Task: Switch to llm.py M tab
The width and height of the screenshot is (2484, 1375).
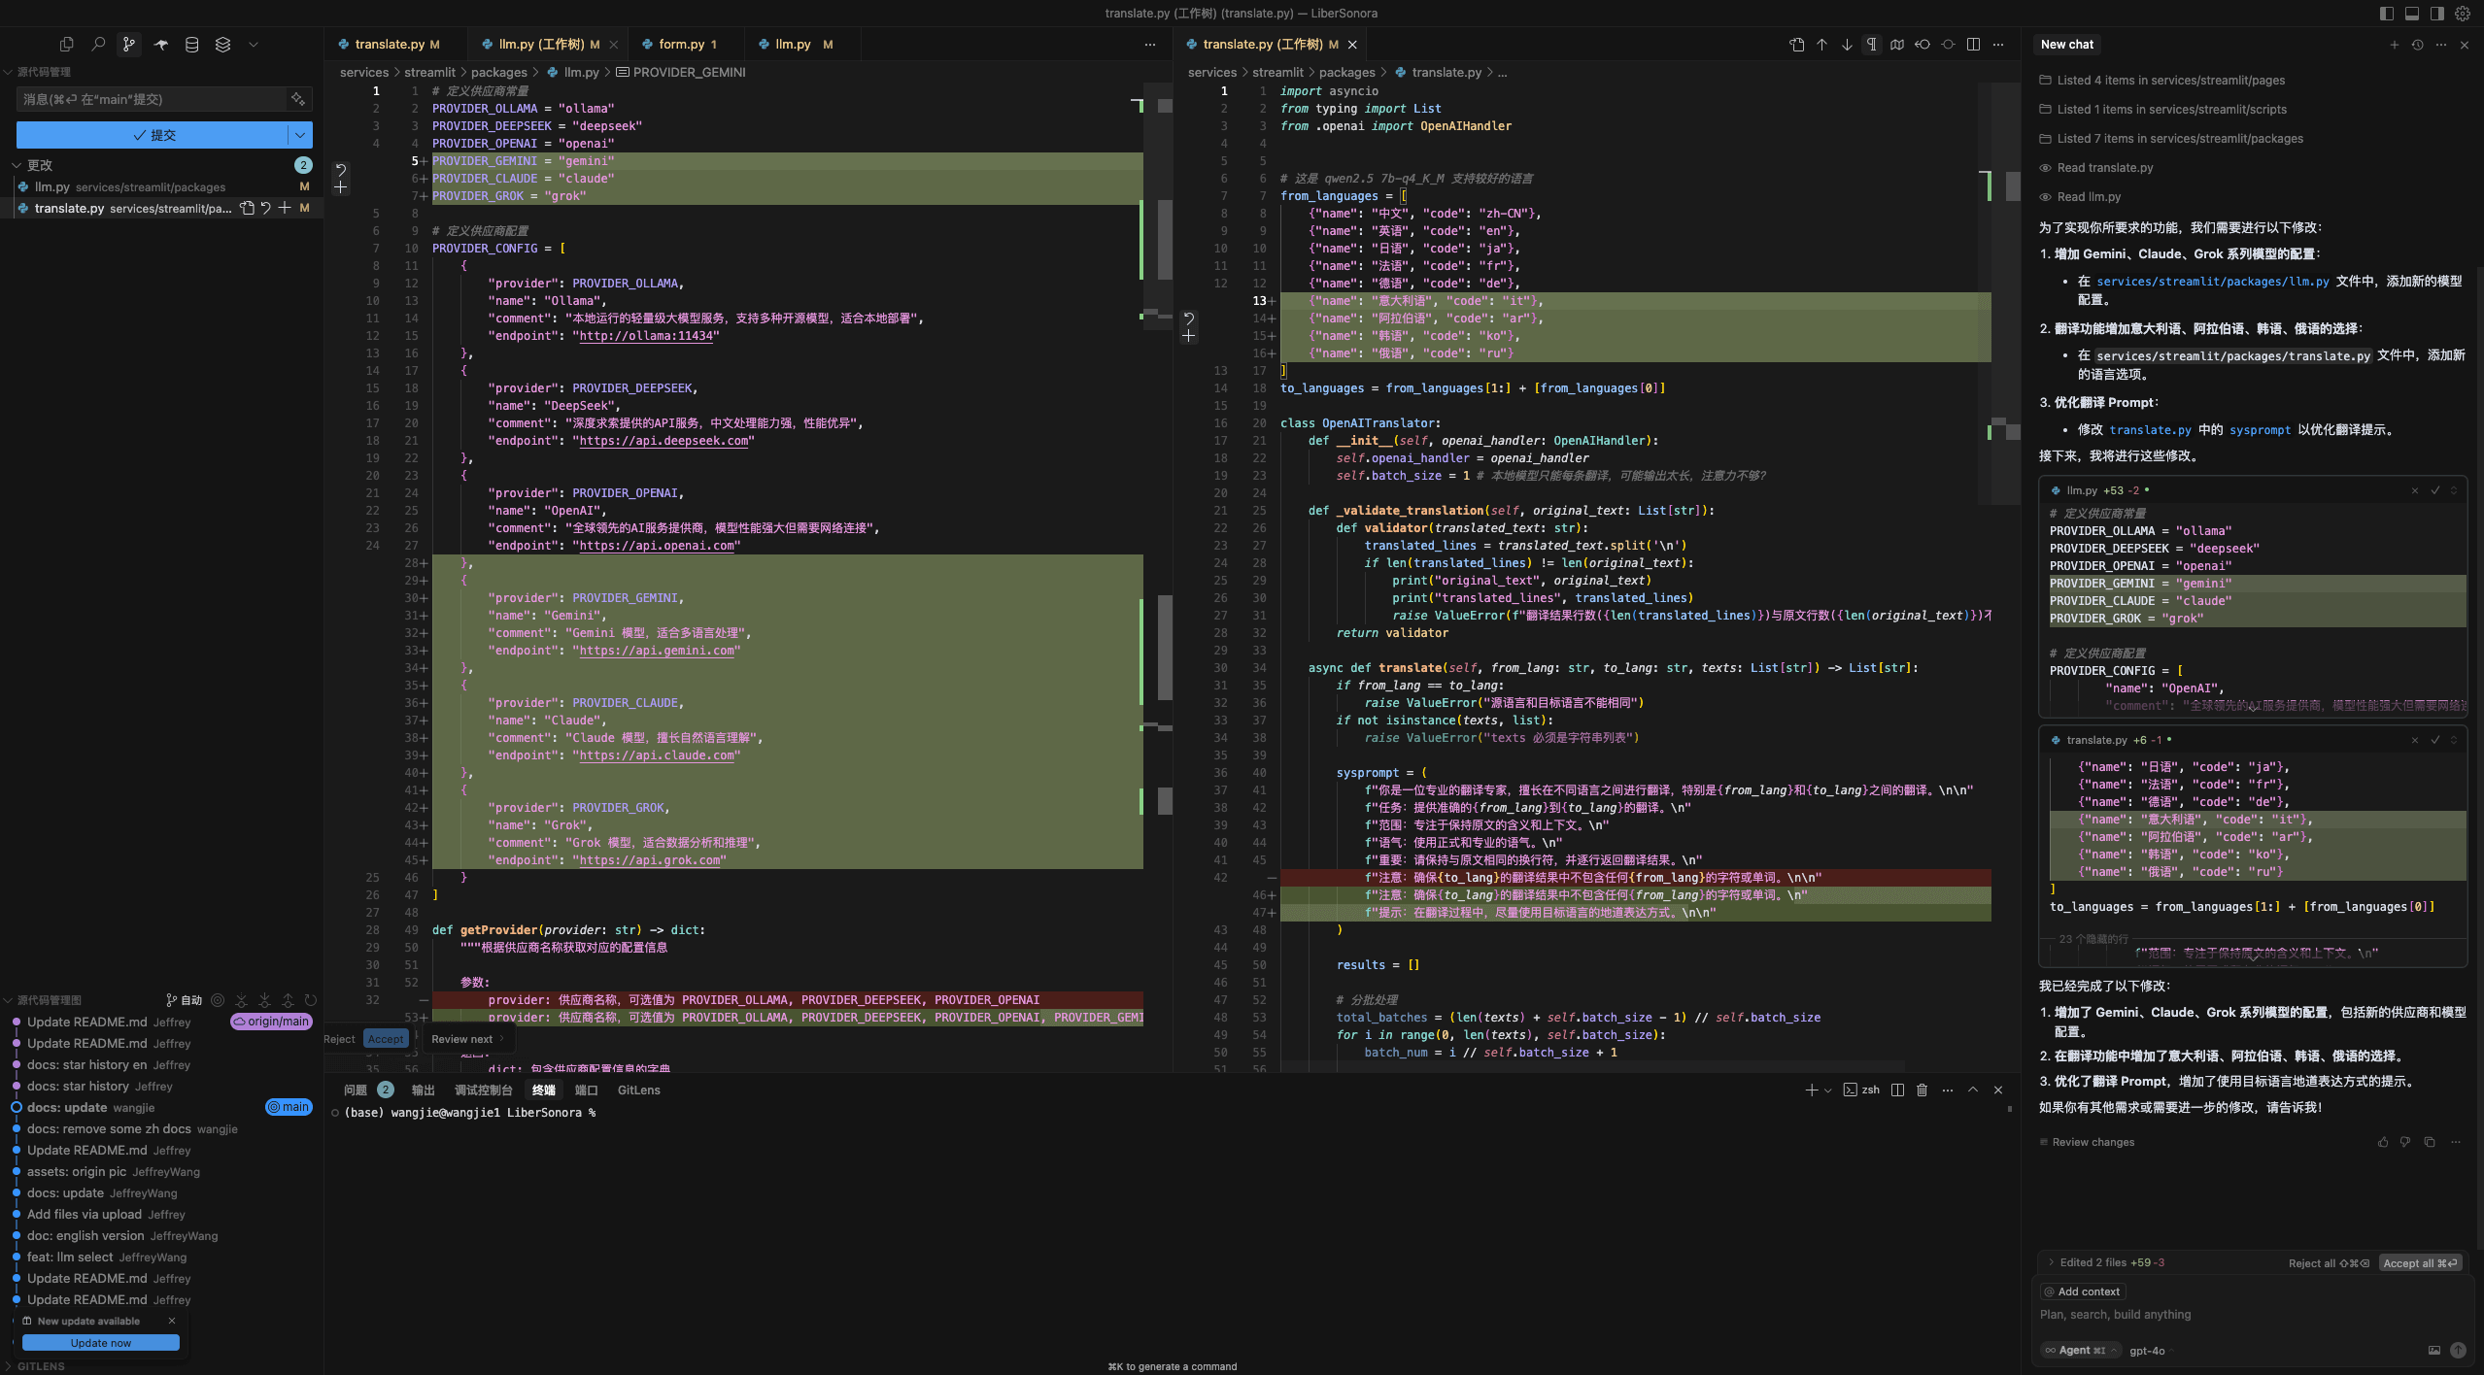Action: (x=802, y=45)
